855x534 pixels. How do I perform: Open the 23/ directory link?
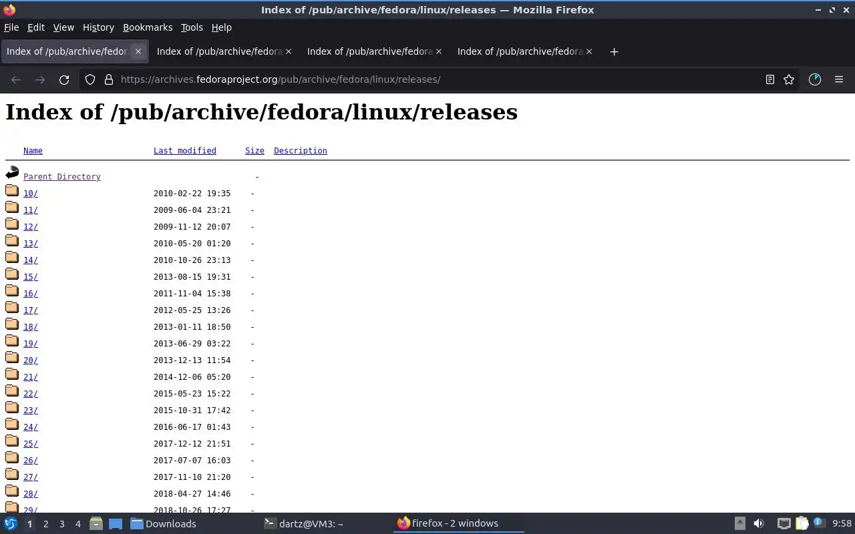click(31, 411)
